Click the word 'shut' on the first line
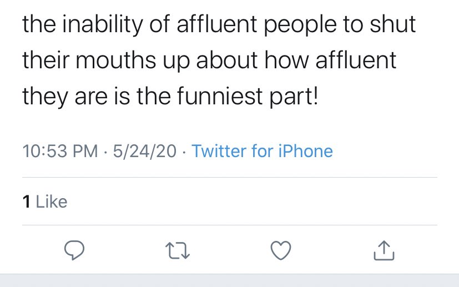This screenshot has width=459, height=287. pyautogui.click(x=392, y=24)
